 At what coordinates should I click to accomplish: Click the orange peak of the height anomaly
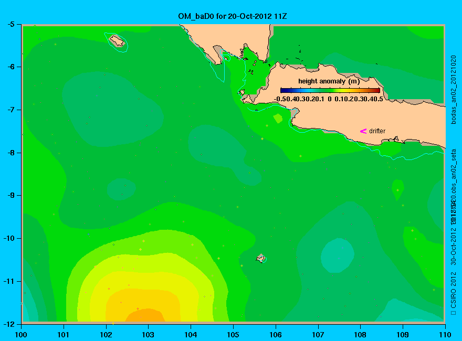145,315
